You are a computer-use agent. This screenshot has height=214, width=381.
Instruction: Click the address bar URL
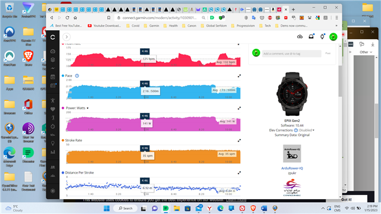point(159,18)
